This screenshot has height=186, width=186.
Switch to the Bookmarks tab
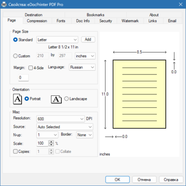[x=95, y=15]
